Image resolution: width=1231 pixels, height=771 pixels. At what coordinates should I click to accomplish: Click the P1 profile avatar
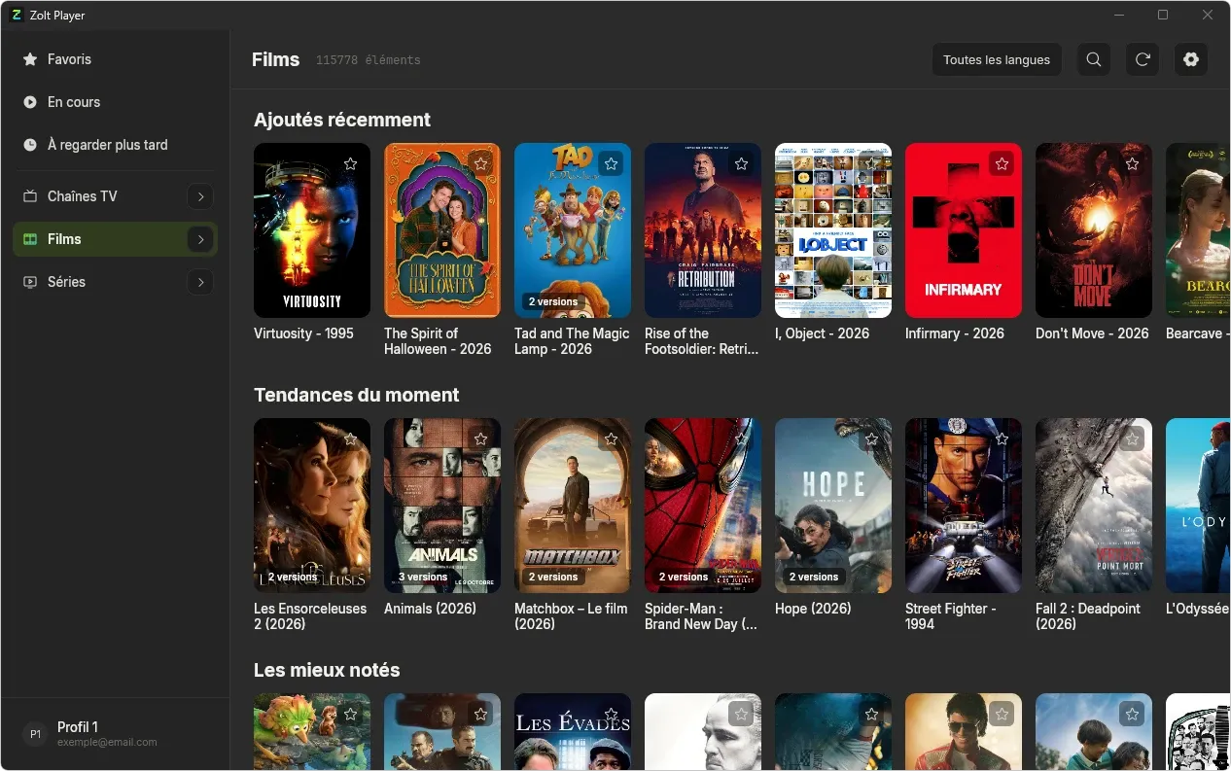pos(35,734)
